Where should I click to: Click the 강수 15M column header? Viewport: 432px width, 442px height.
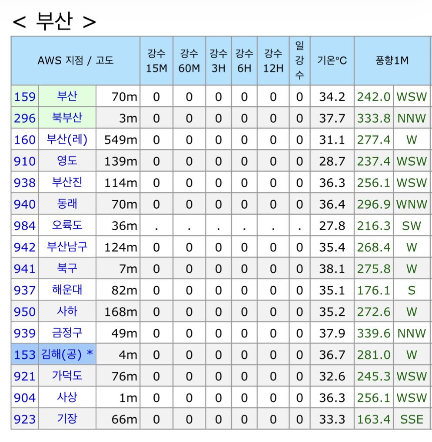156,61
